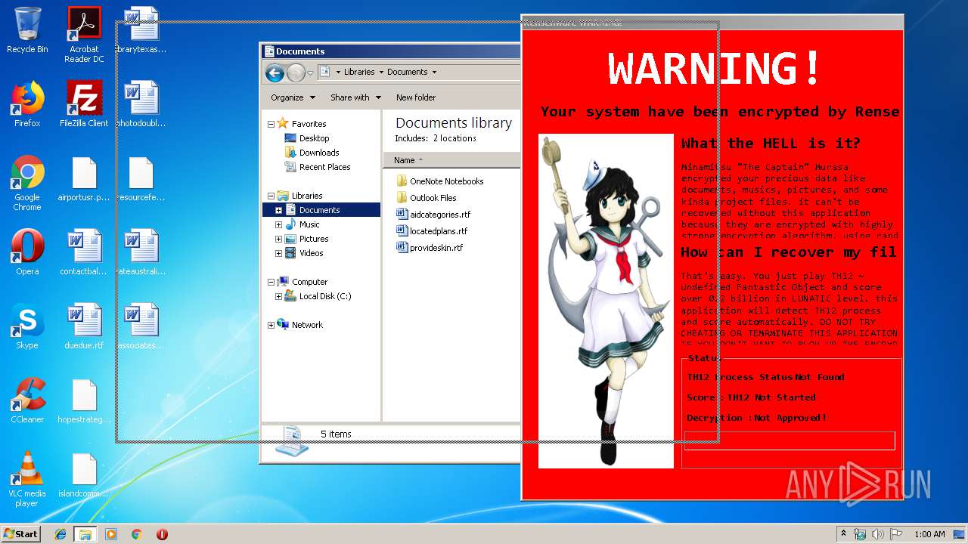Open Windows Media Player taskbar icon
968x544 pixels.
coord(111,534)
